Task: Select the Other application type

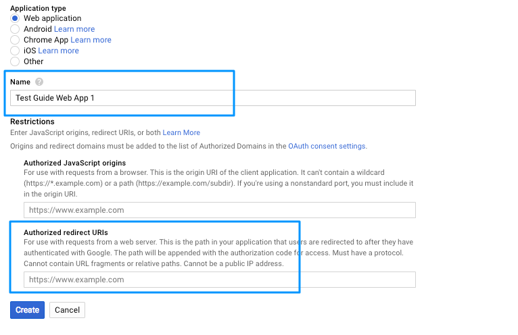Action: tap(15, 61)
